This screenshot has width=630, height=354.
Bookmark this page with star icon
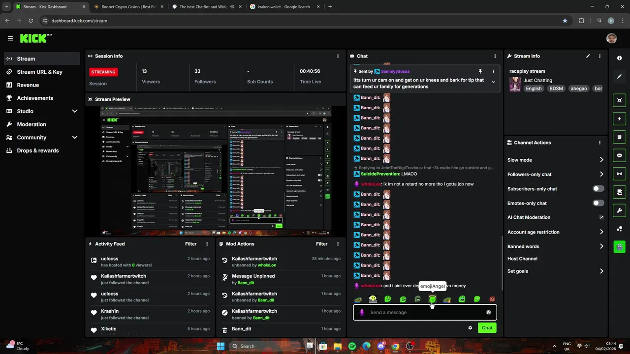pyautogui.click(x=565, y=21)
